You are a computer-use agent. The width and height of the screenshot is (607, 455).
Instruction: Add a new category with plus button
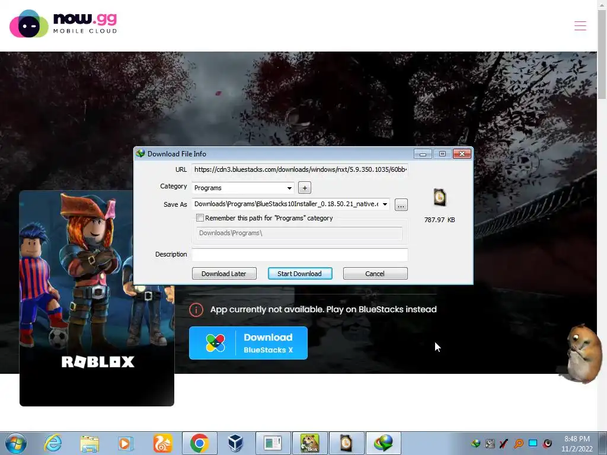pyautogui.click(x=305, y=188)
